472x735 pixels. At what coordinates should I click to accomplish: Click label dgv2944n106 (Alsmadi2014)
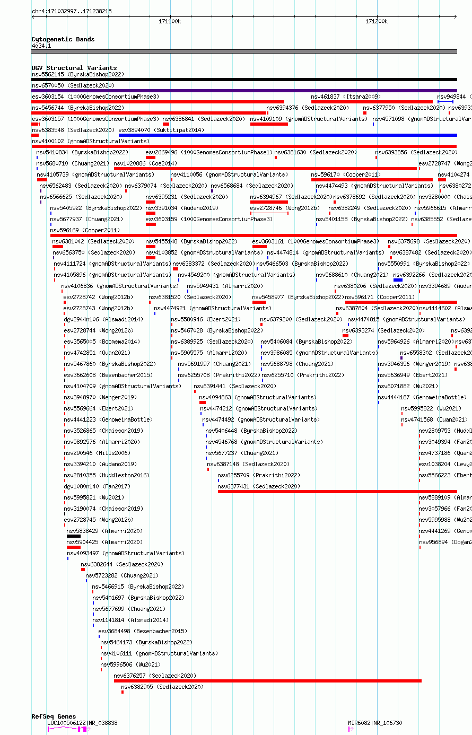pos(103,319)
